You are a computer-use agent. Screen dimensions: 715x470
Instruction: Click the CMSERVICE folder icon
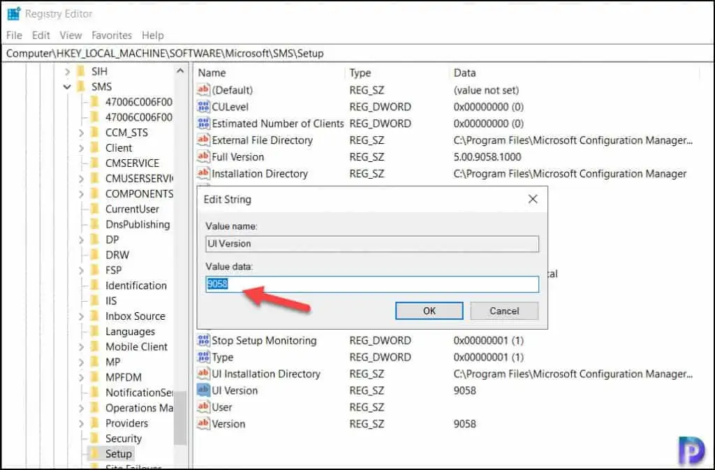click(95, 163)
